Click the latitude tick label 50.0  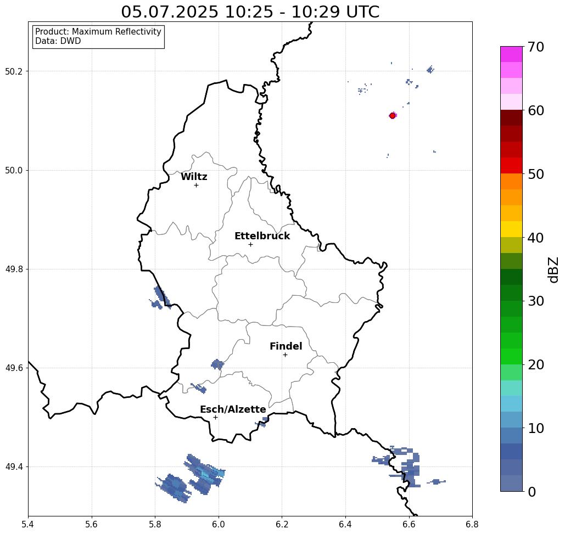tap(14, 170)
